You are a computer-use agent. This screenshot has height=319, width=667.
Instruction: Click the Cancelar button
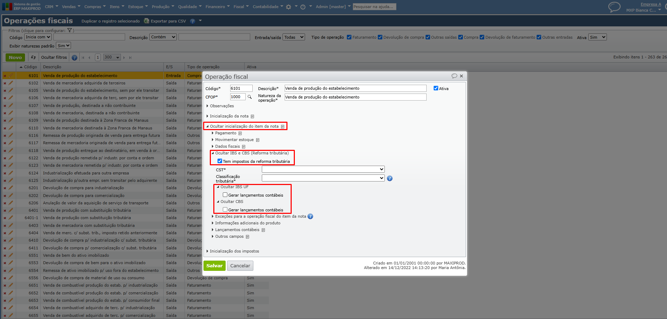coord(240,266)
